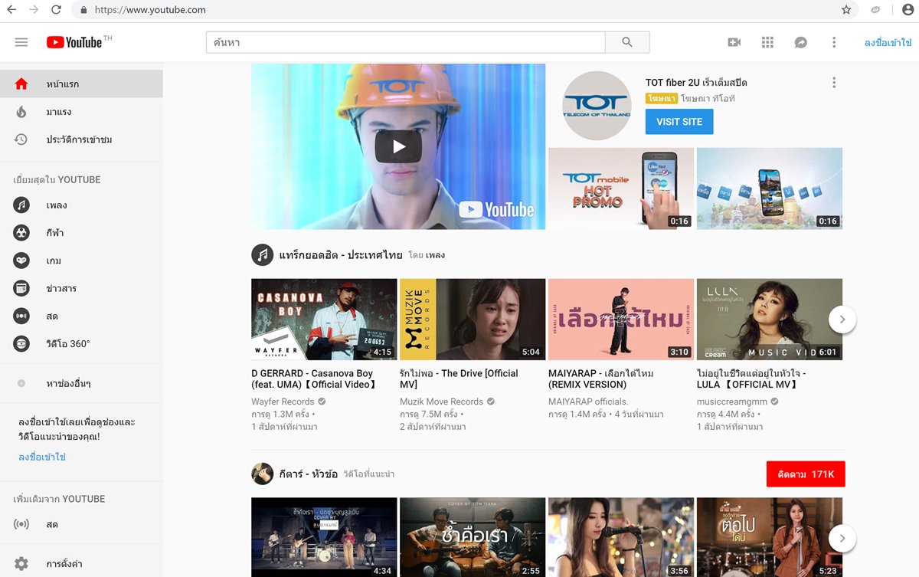Open the messages share icon
The width and height of the screenshot is (919, 577).
point(800,42)
